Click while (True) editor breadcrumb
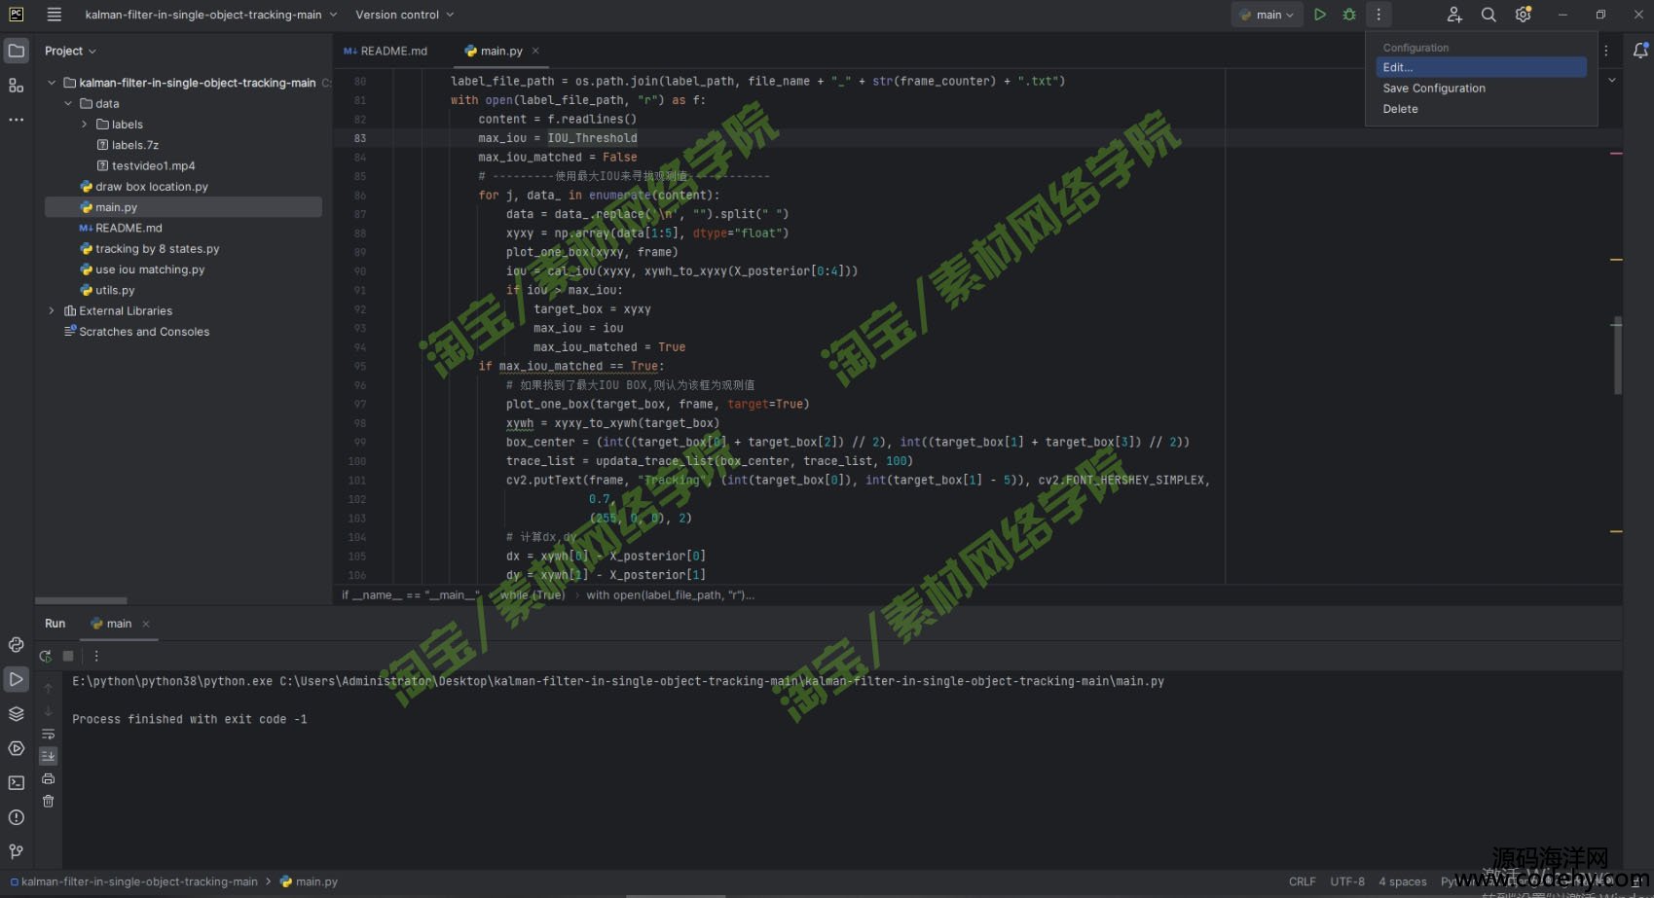This screenshot has width=1654, height=898. 533,594
